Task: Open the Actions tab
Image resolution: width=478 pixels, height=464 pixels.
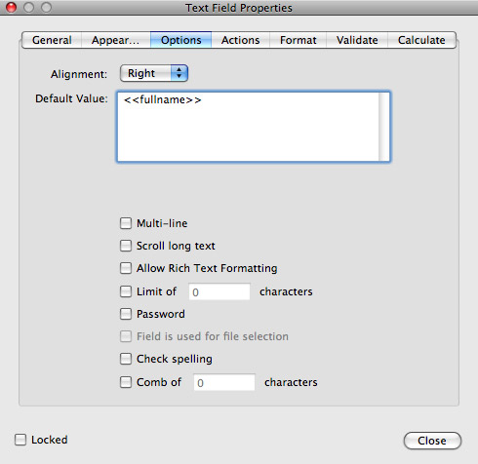Action: click(x=241, y=40)
